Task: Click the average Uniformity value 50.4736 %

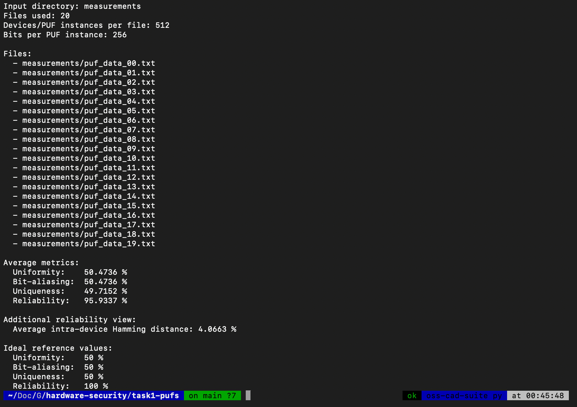Action: coord(106,272)
